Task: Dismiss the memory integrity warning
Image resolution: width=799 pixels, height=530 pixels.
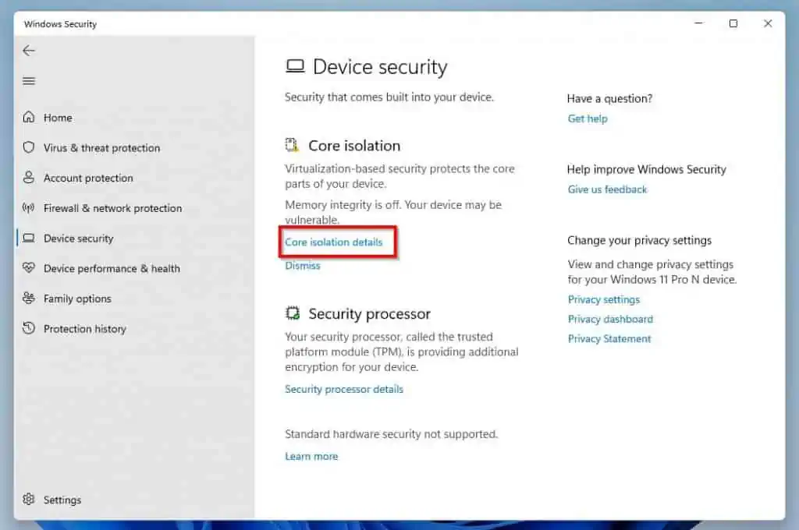Action: click(303, 266)
